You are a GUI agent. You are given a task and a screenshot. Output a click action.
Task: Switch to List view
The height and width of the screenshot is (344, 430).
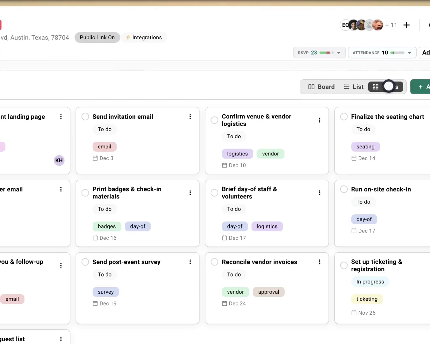pos(353,87)
